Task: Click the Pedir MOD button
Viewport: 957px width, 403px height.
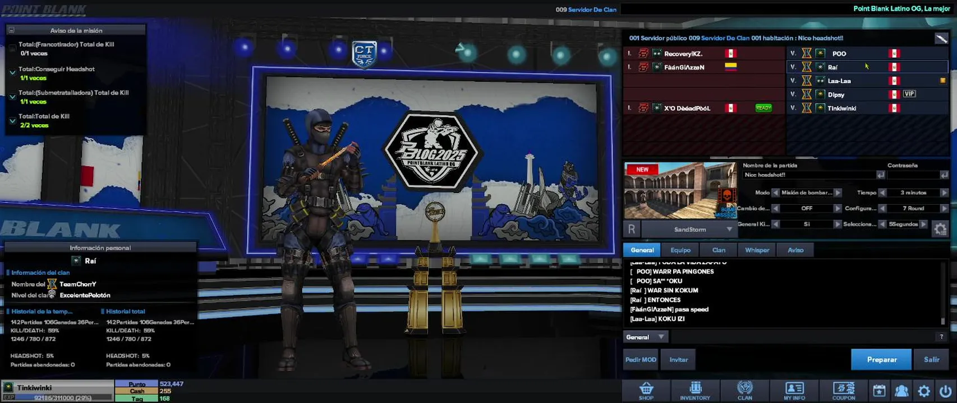Action: click(x=641, y=359)
